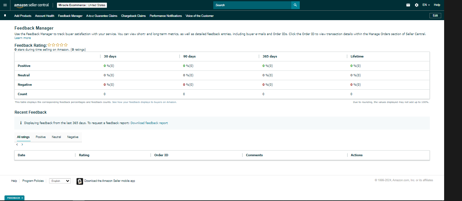
Task: Click the Positive row label
Action: point(24,66)
